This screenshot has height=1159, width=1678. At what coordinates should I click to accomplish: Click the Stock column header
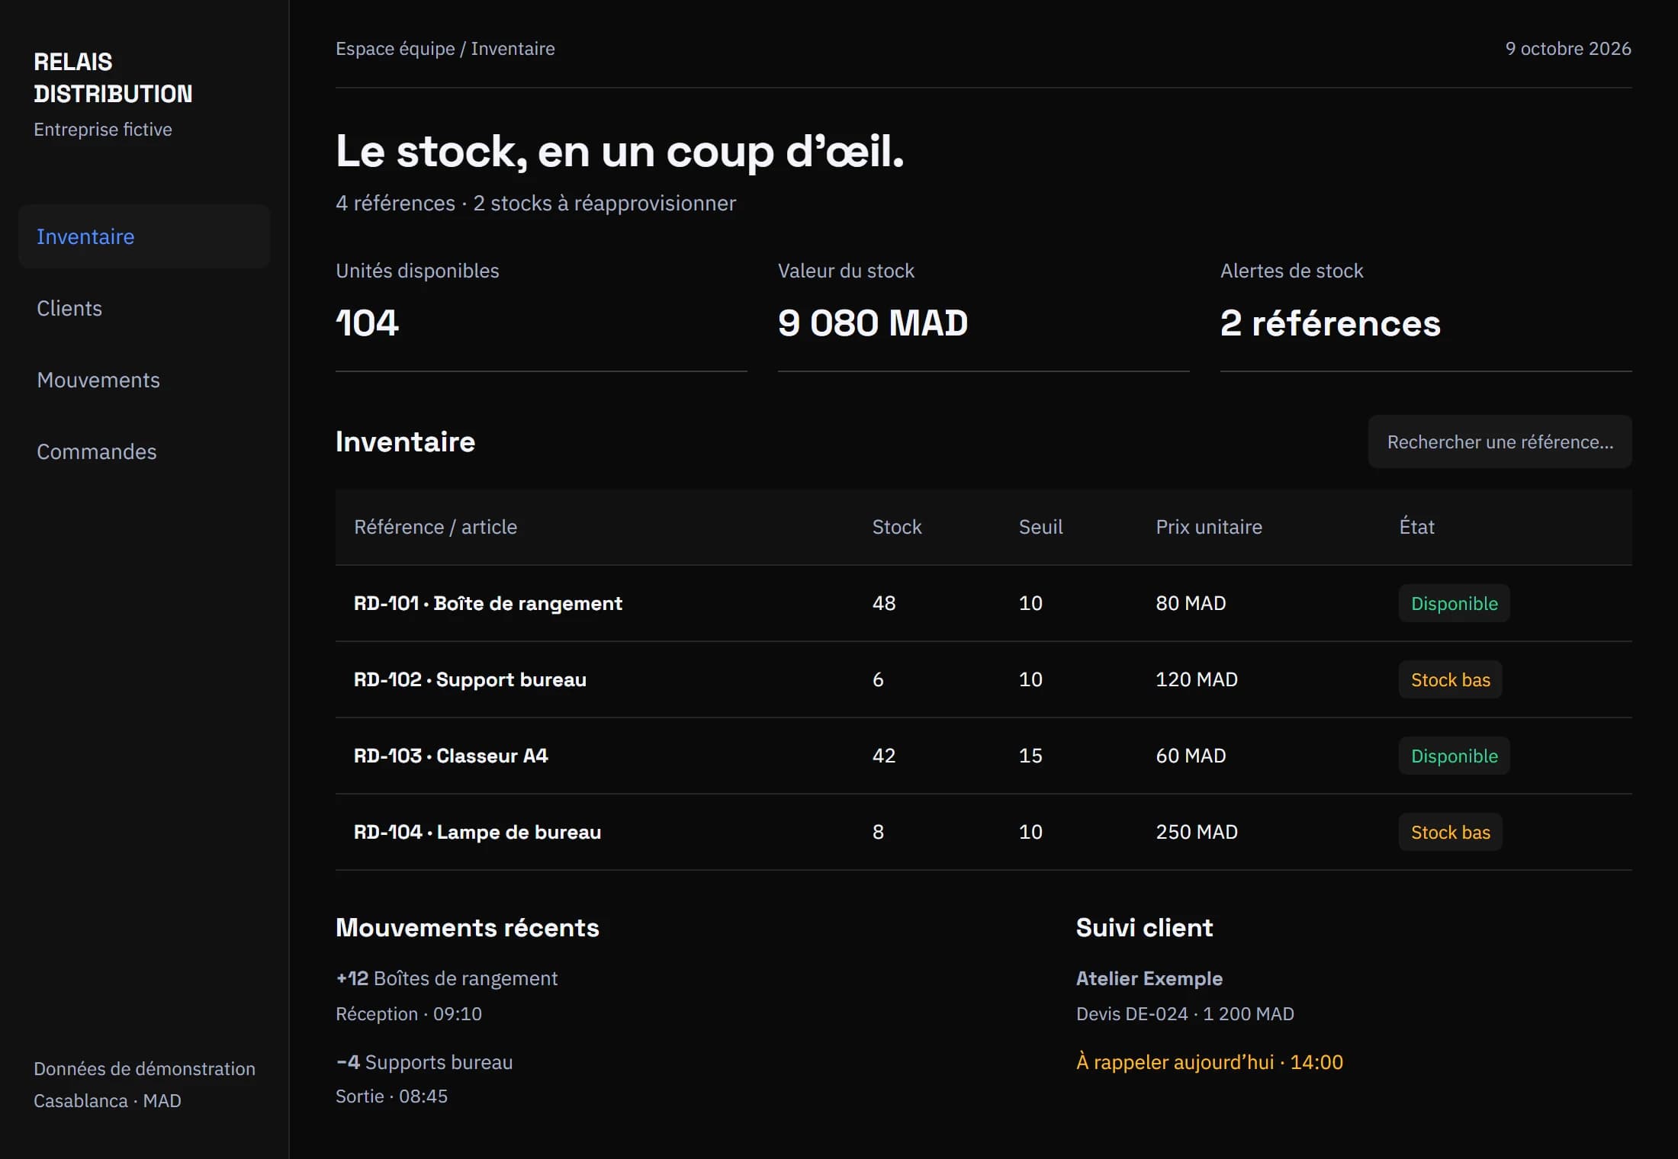897,527
